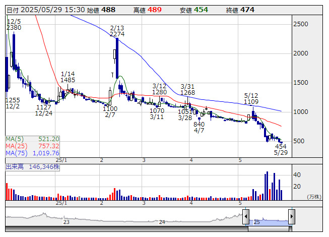Image resolution: width=329 pixels, height=237 pixels.
Task: Click the scrollbar track left of the thumb
Action: [127, 229]
